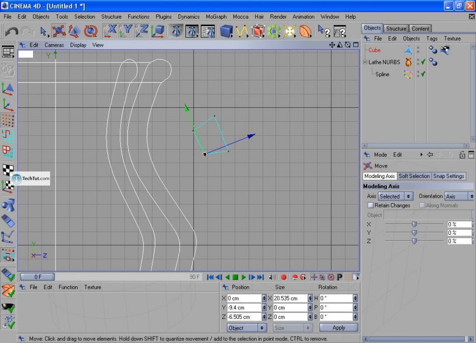
Task: Switch to Edges mode in left palette
Action: point(8,136)
